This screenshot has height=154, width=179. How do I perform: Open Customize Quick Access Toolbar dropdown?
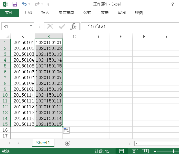(x=49, y=5)
